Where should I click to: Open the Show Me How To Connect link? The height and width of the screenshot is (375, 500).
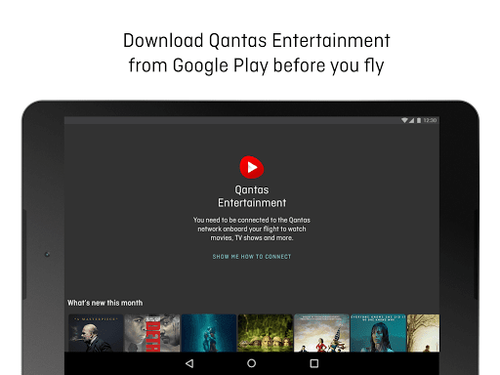click(x=252, y=257)
